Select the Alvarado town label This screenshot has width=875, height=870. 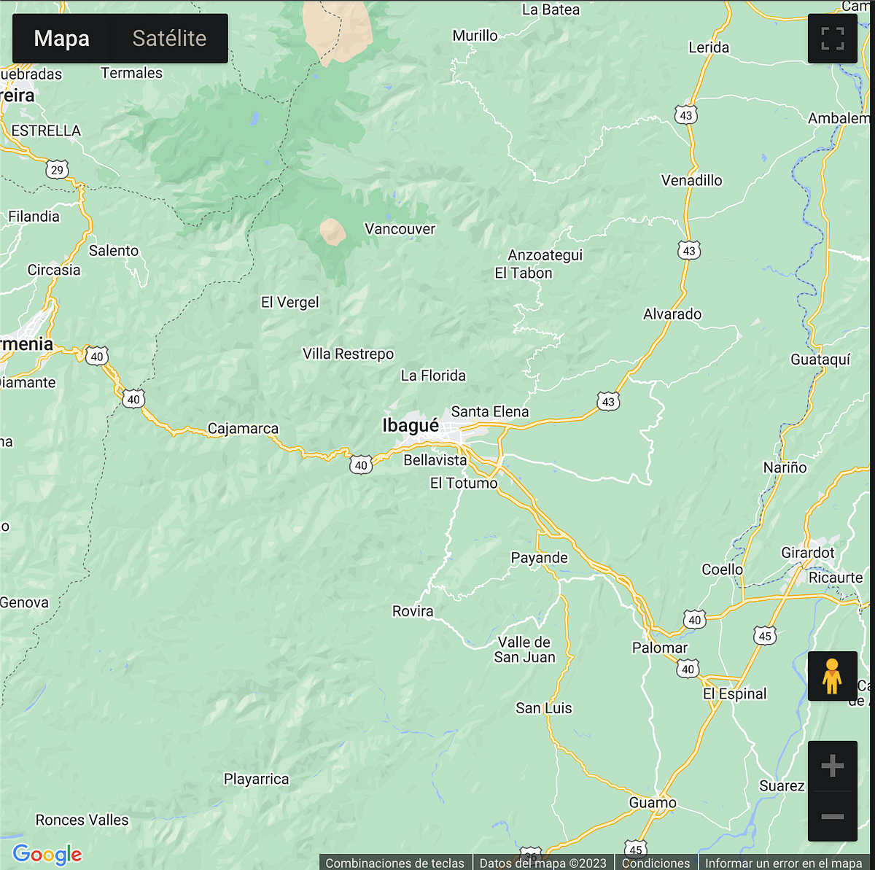click(672, 314)
